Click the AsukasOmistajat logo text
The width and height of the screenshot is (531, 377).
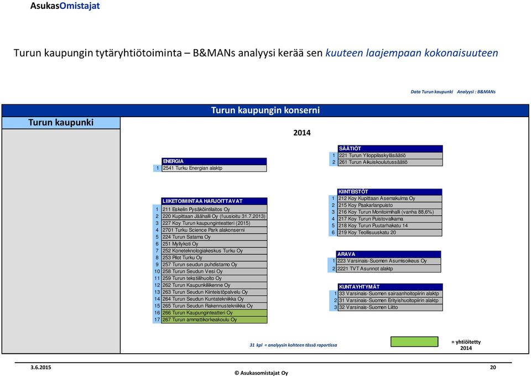coord(65,6)
